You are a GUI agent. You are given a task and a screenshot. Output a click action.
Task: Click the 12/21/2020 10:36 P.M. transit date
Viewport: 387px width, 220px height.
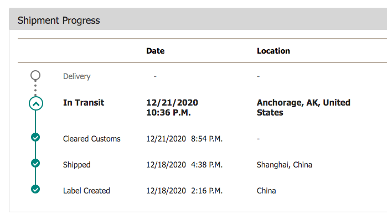(172, 107)
